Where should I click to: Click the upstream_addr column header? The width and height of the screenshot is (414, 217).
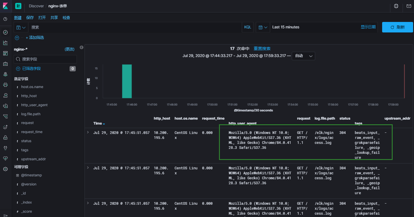click(397, 118)
